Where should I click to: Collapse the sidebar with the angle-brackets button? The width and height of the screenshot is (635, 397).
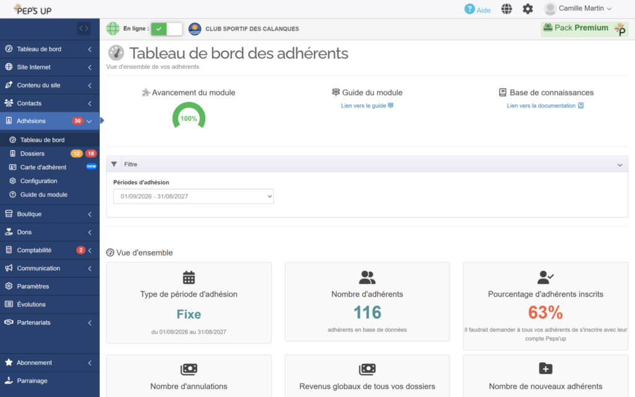[x=84, y=29]
